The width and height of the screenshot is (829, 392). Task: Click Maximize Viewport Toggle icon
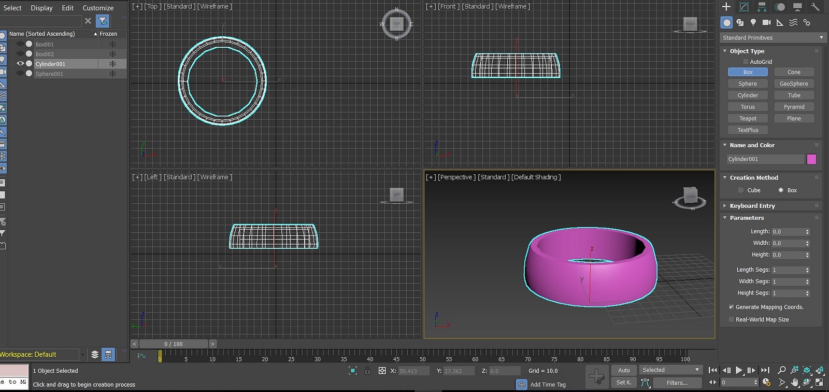coord(820,383)
